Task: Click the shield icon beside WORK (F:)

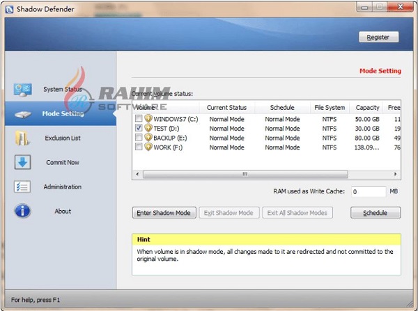Action: pos(148,147)
